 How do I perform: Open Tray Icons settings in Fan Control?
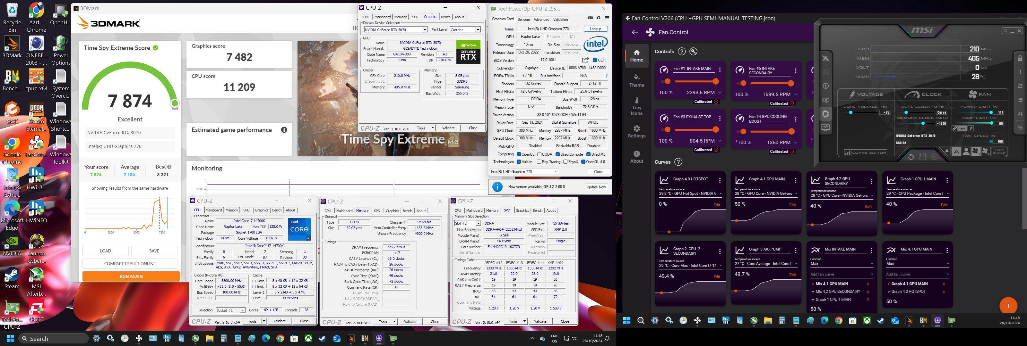pyautogui.click(x=637, y=106)
